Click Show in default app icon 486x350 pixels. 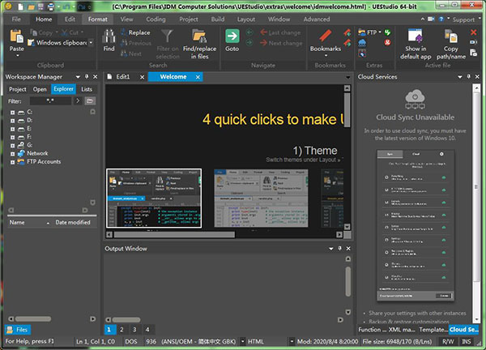point(416,36)
